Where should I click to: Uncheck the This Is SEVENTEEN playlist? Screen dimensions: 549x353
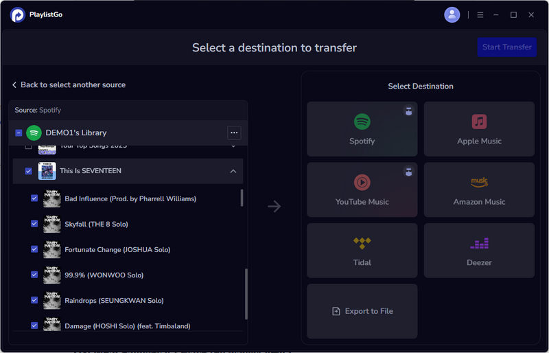click(x=29, y=171)
